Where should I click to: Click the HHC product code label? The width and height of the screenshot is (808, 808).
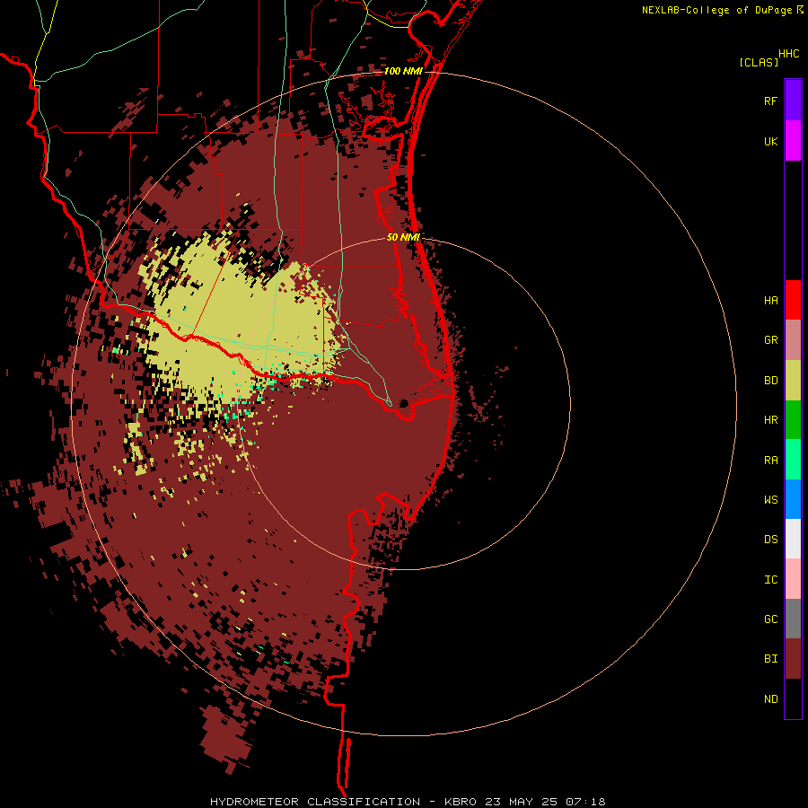coord(788,54)
